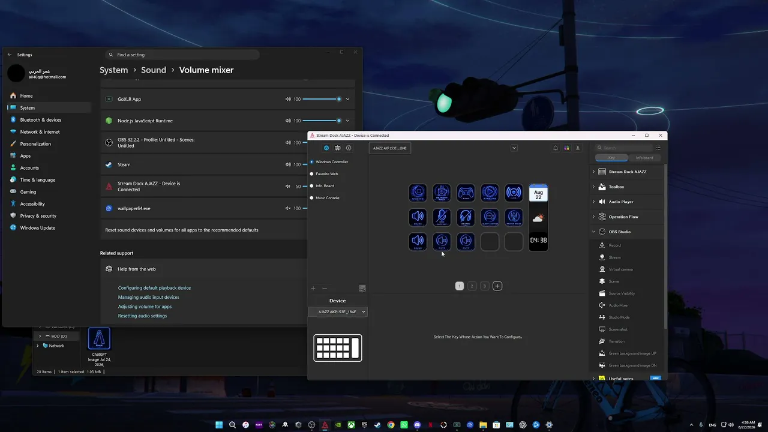Image resolution: width=768 pixels, height=432 pixels.
Task: Select the gamepad Game key
Action: click(x=466, y=193)
